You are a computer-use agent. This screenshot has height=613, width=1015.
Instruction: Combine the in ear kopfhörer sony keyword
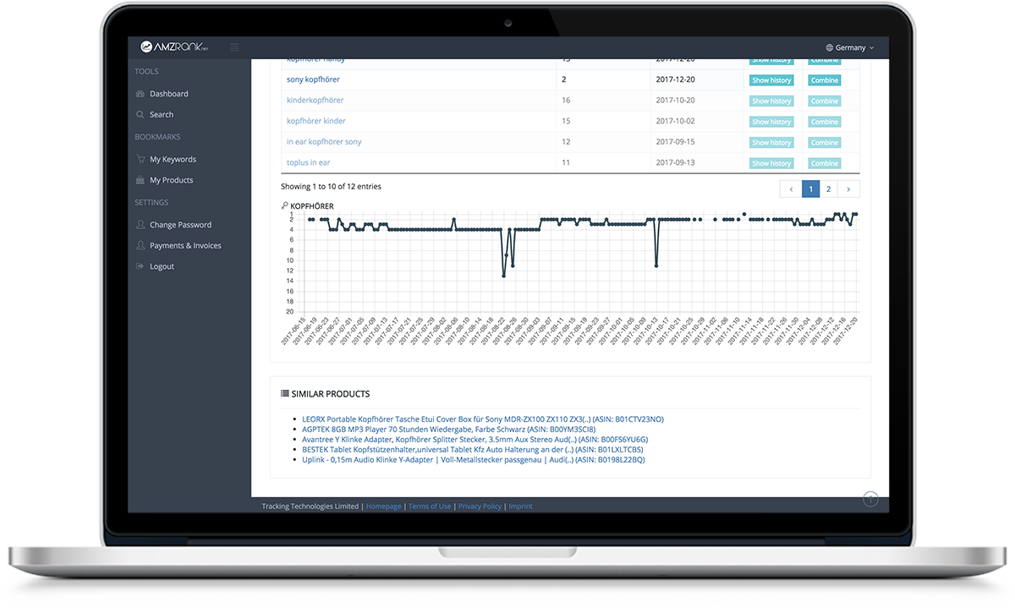(824, 142)
